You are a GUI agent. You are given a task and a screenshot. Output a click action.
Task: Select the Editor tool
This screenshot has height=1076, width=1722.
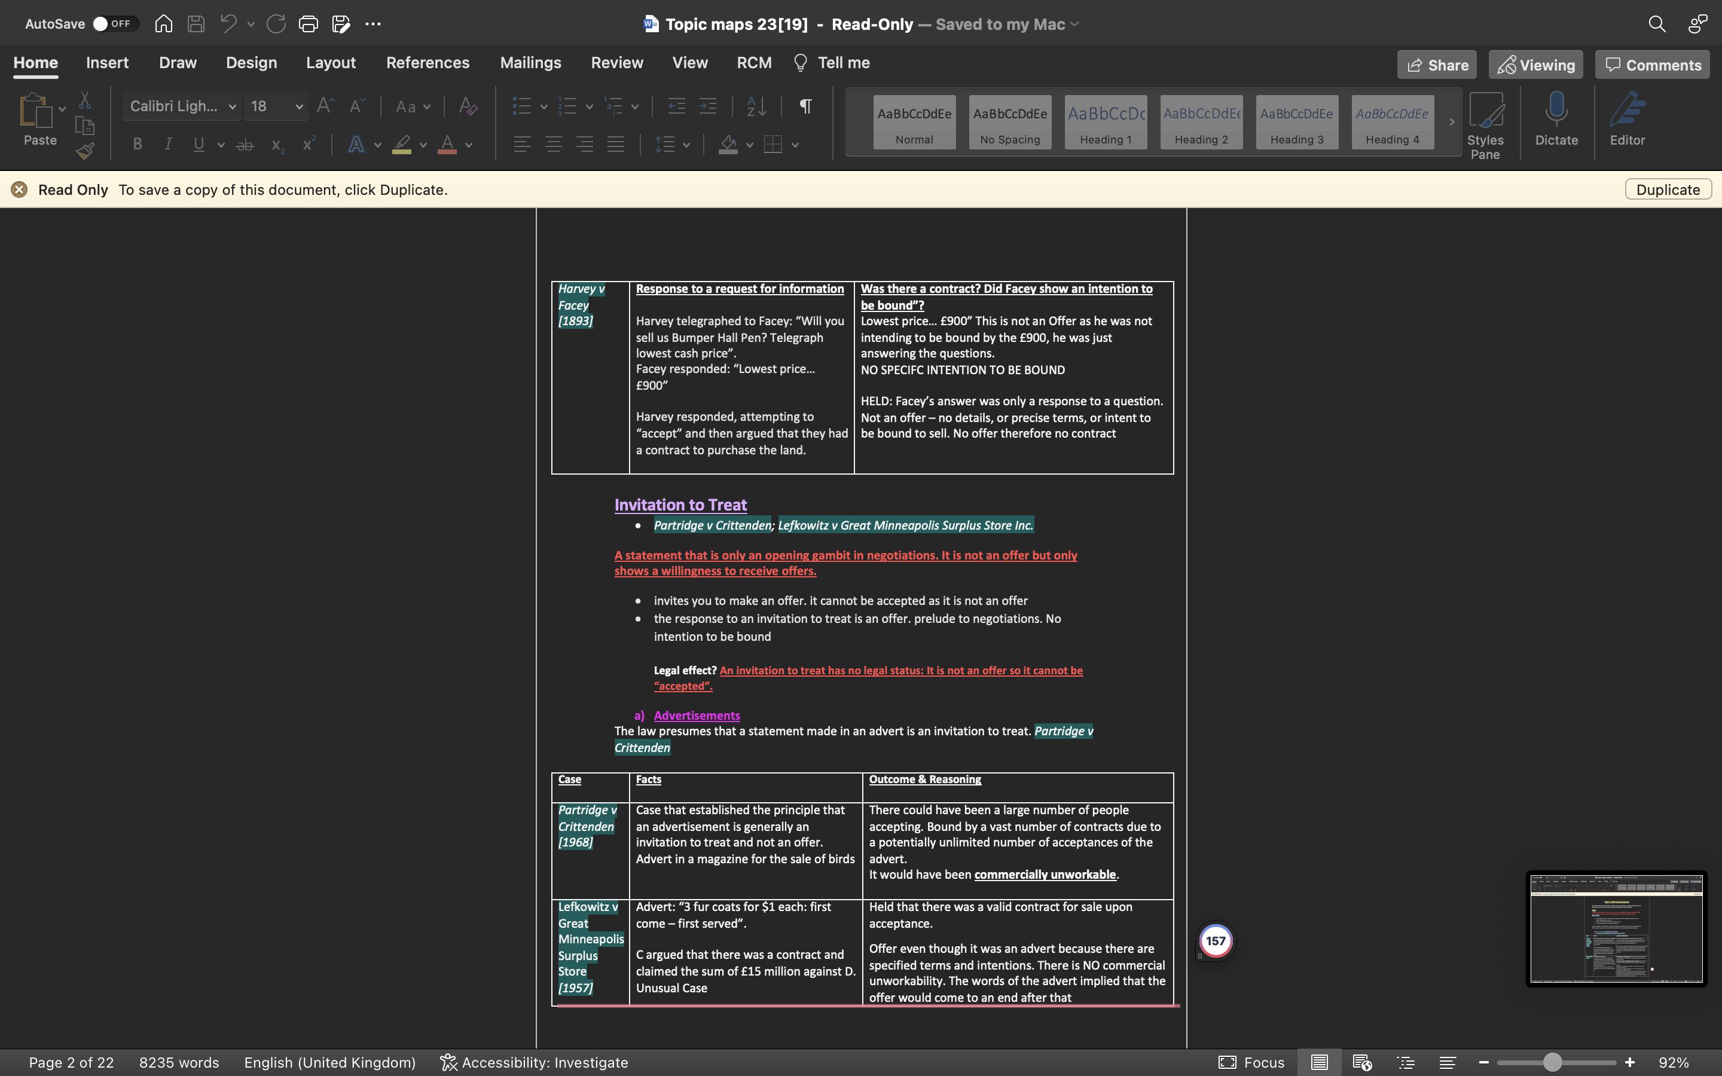click(1628, 121)
